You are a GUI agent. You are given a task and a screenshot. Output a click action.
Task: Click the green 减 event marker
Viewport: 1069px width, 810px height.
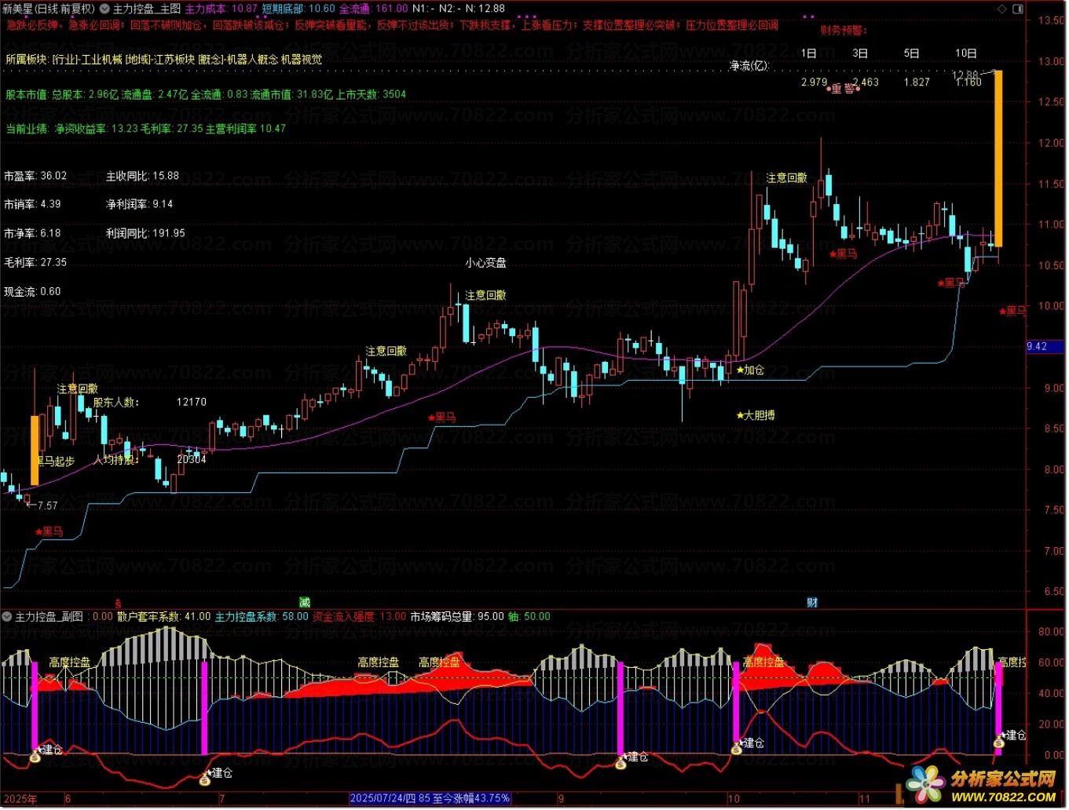click(305, 603)
